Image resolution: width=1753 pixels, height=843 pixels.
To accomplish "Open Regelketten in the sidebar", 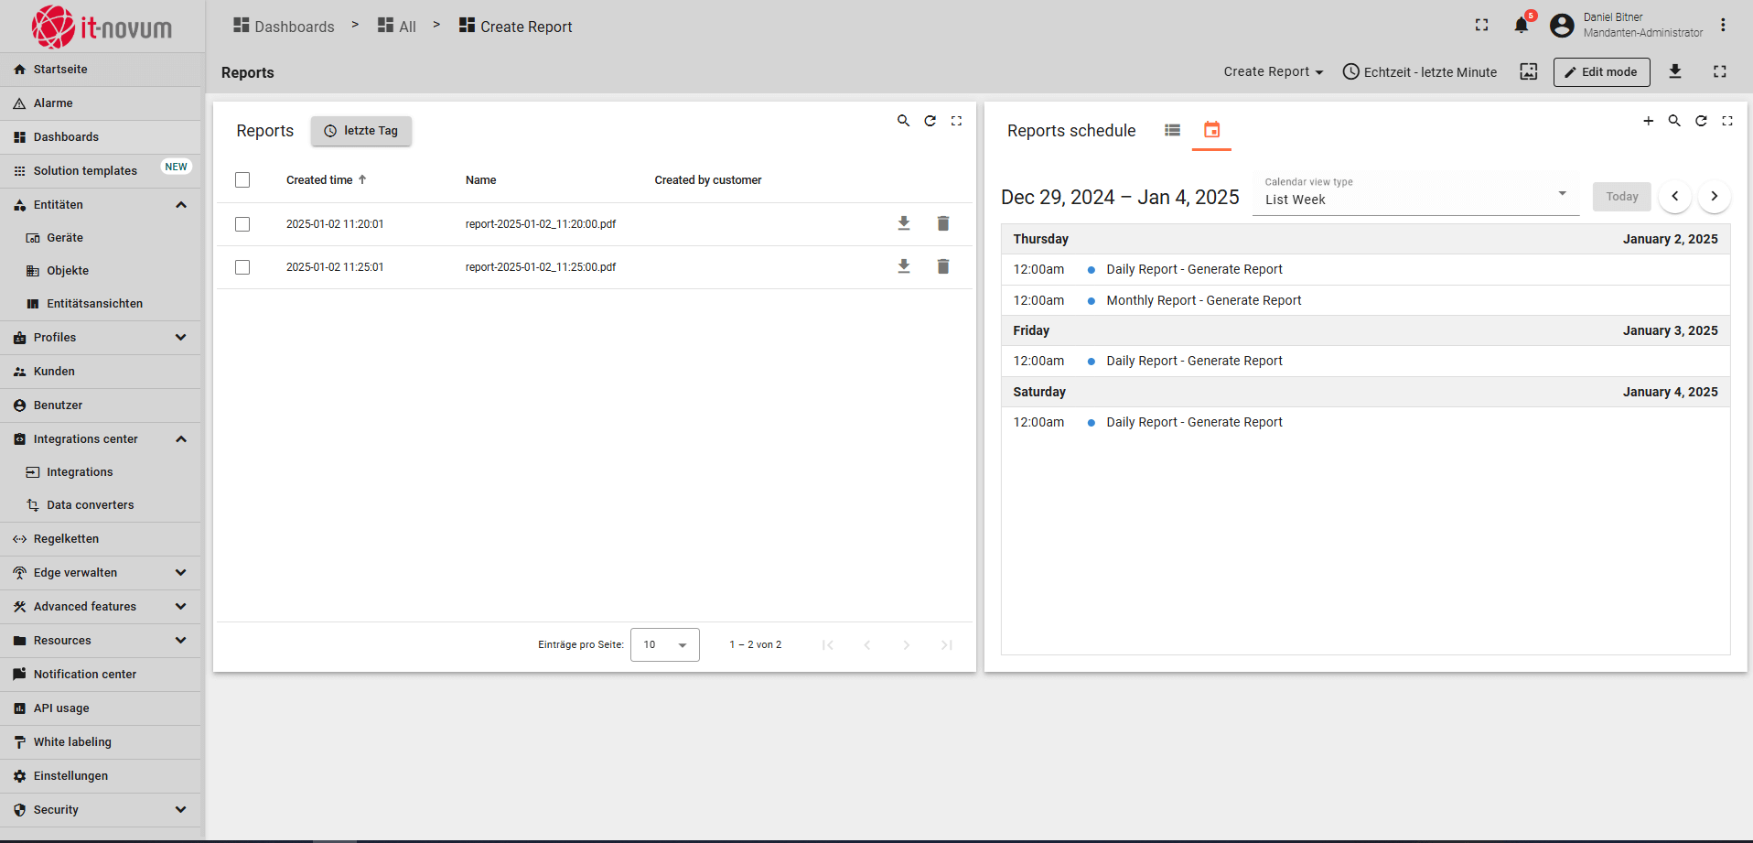I will click(66, 539).
